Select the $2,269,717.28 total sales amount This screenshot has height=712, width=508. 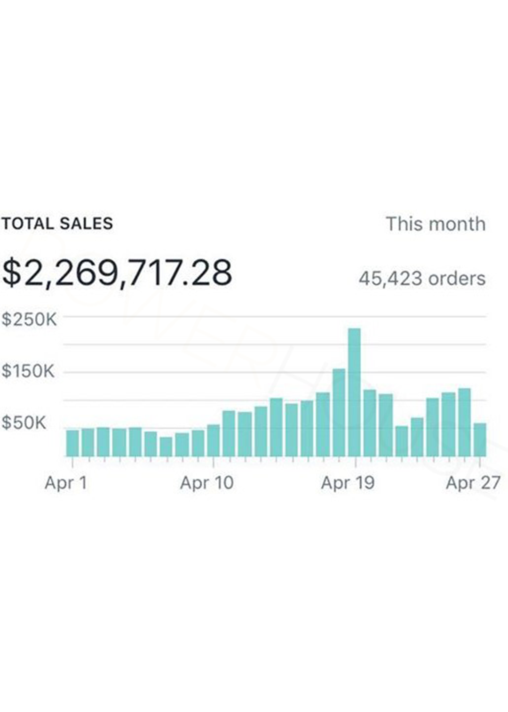click(x=117, y=273)
